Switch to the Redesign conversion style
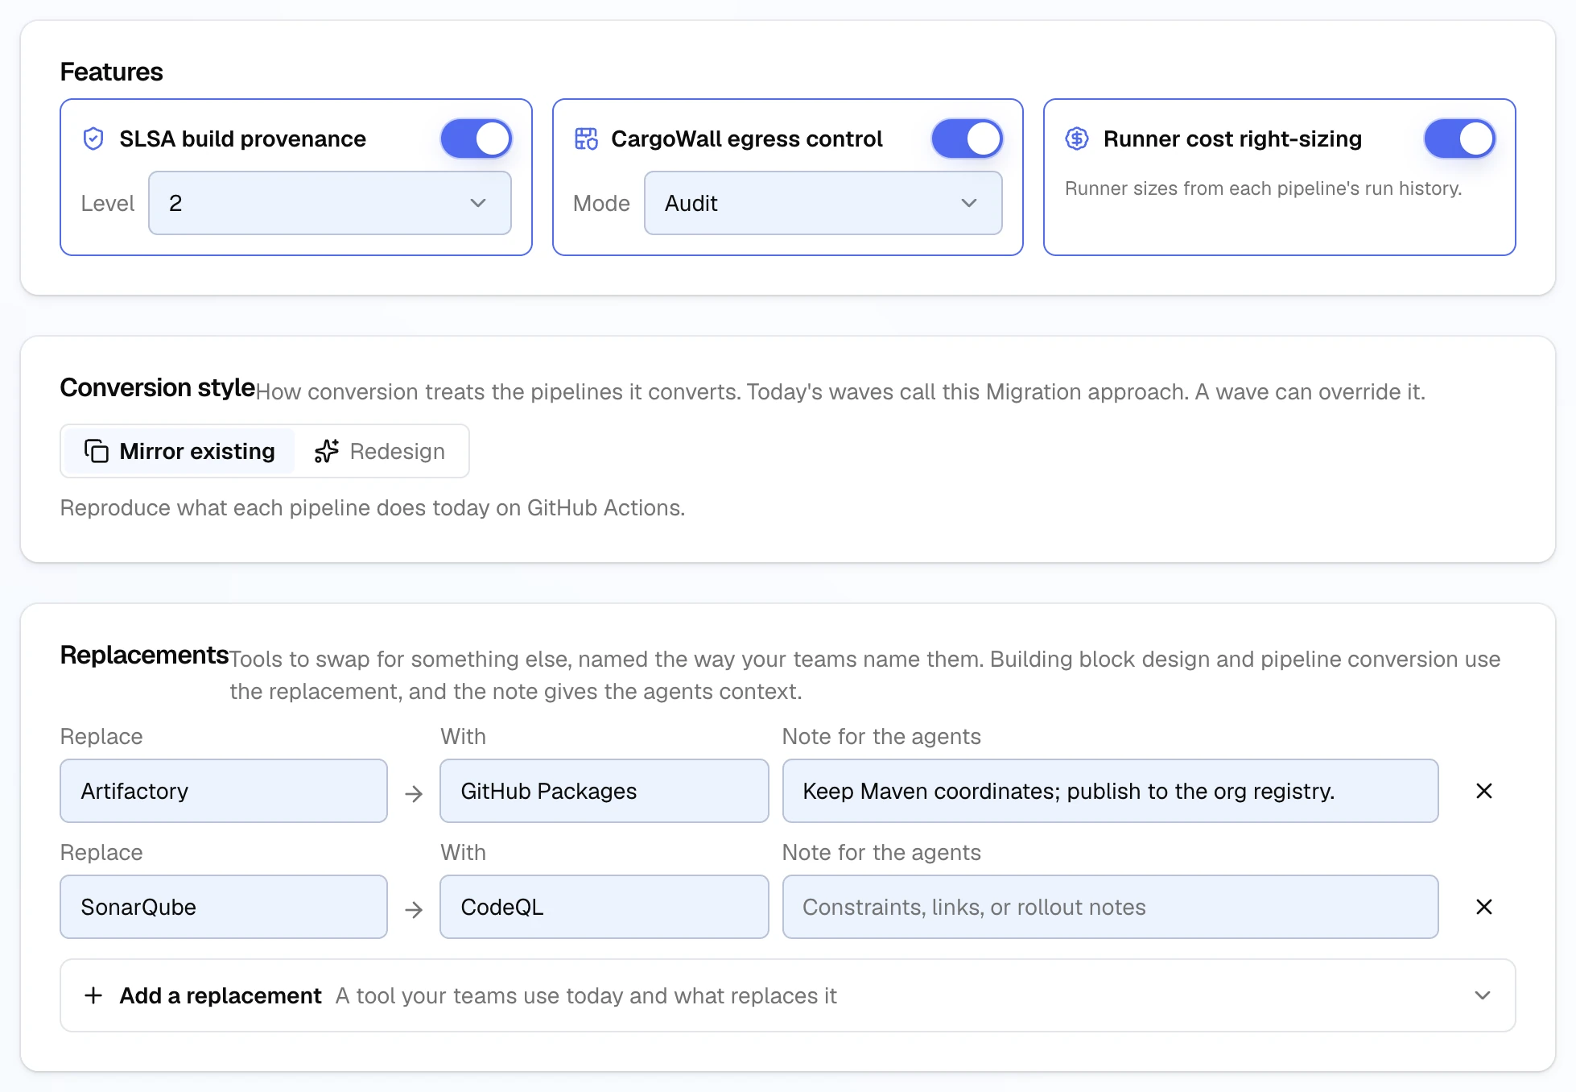Viewport: 1576px width, 1092px height. coord(380,451)
